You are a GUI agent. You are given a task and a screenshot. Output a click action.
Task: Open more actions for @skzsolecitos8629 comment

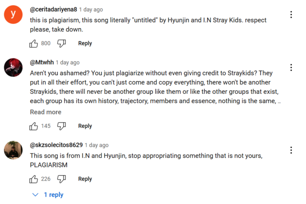coord(291,150)
